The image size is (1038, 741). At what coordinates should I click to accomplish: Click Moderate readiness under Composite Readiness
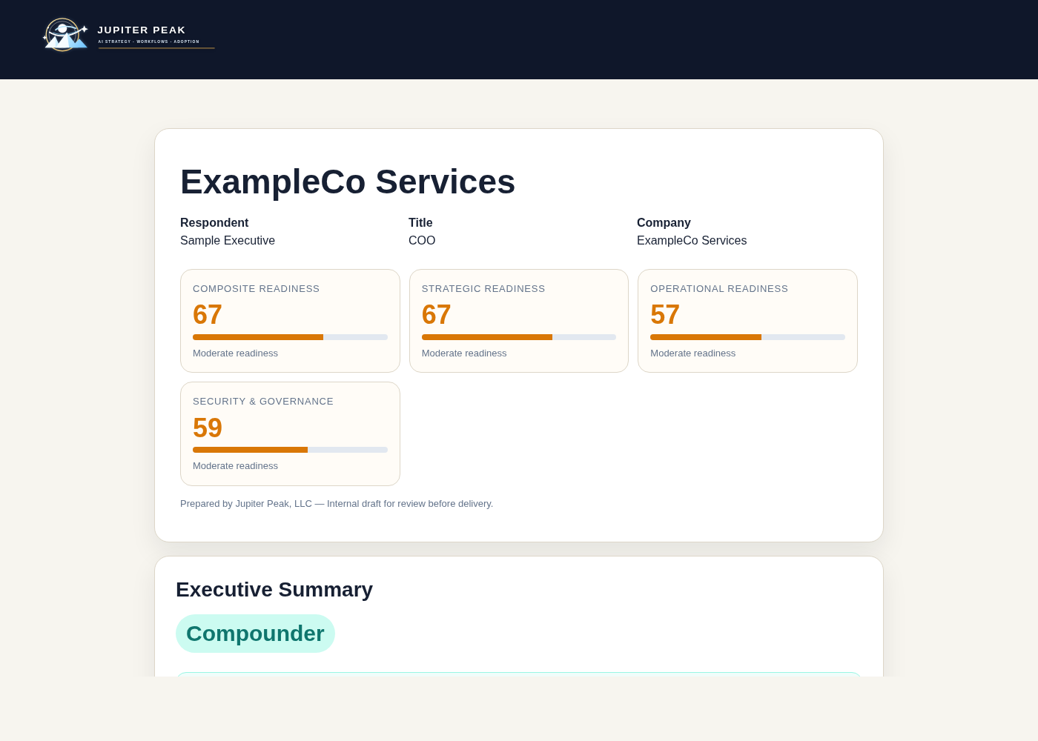pos(235,353)
